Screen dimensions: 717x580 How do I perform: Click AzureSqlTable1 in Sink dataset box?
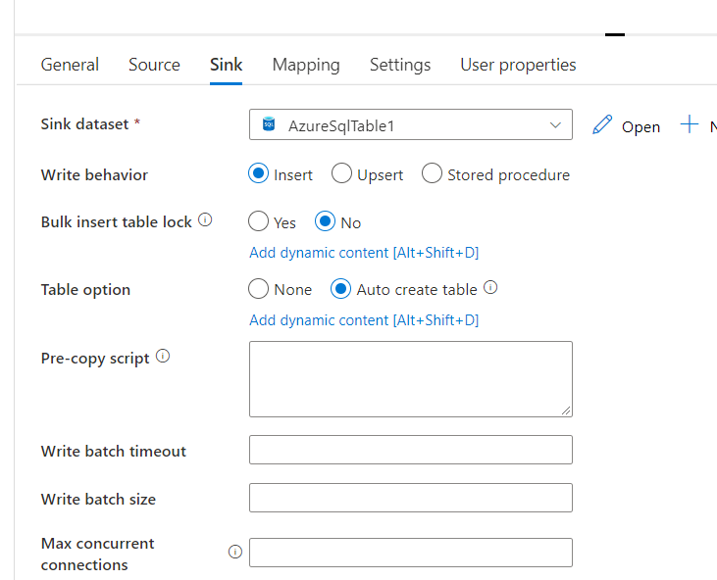click(341, 126)
